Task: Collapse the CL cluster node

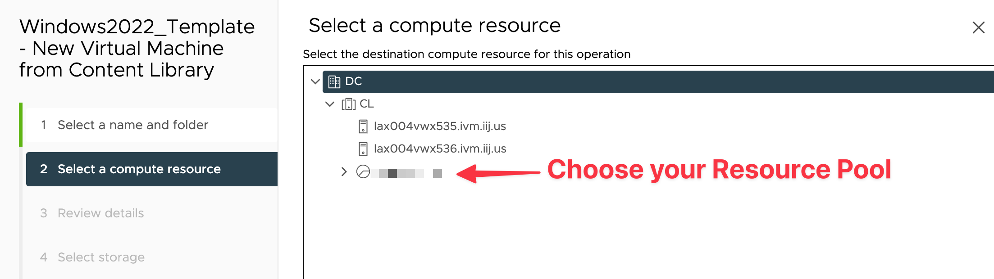Action: tap(330, 104)
